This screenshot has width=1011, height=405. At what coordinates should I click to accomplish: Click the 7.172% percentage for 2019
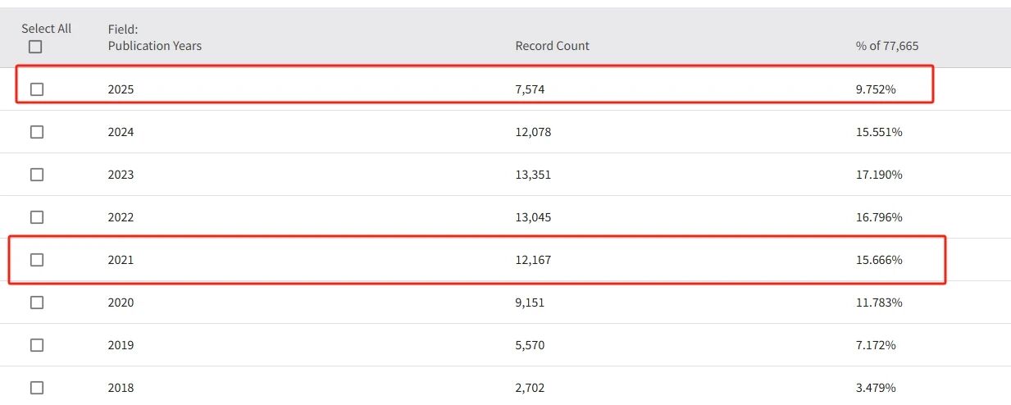tap(875, 345)
